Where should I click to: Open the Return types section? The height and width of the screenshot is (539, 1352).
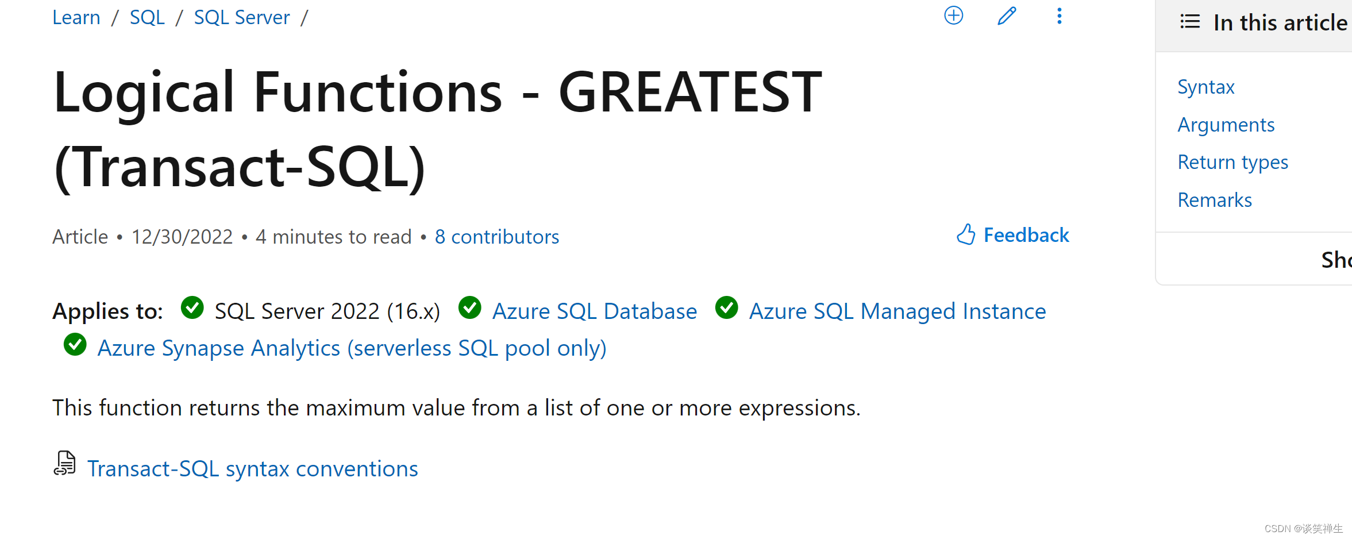1232,161
